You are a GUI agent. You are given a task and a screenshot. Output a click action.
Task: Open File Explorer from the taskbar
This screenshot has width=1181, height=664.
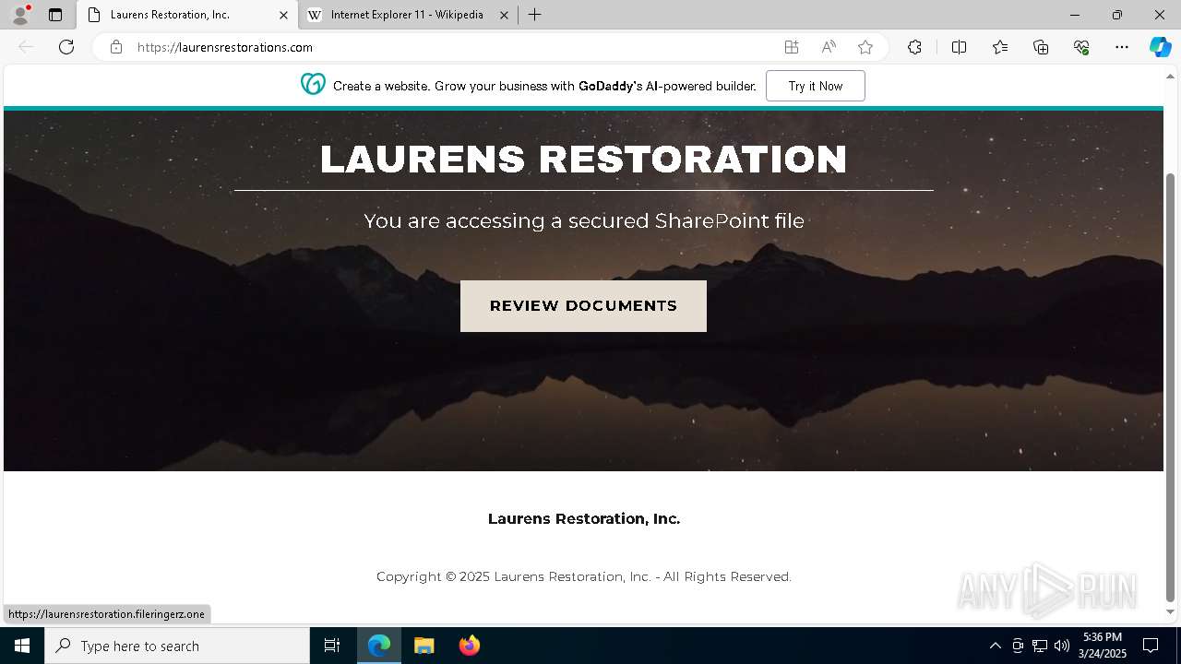tap(424, 646)
